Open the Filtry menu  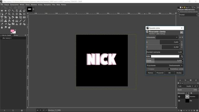click(x=53, y=5)
